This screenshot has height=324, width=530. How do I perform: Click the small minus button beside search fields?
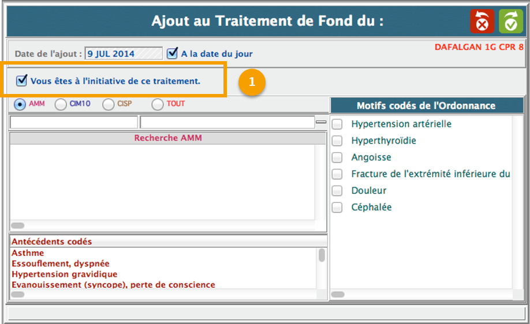coord(321,122)
